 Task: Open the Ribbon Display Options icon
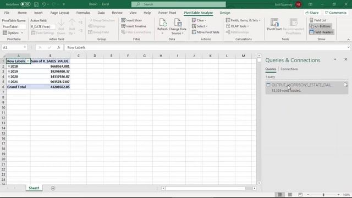coord(310,4)
